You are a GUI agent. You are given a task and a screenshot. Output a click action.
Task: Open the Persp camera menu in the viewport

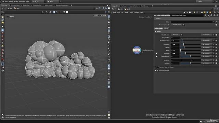point(96,15)
